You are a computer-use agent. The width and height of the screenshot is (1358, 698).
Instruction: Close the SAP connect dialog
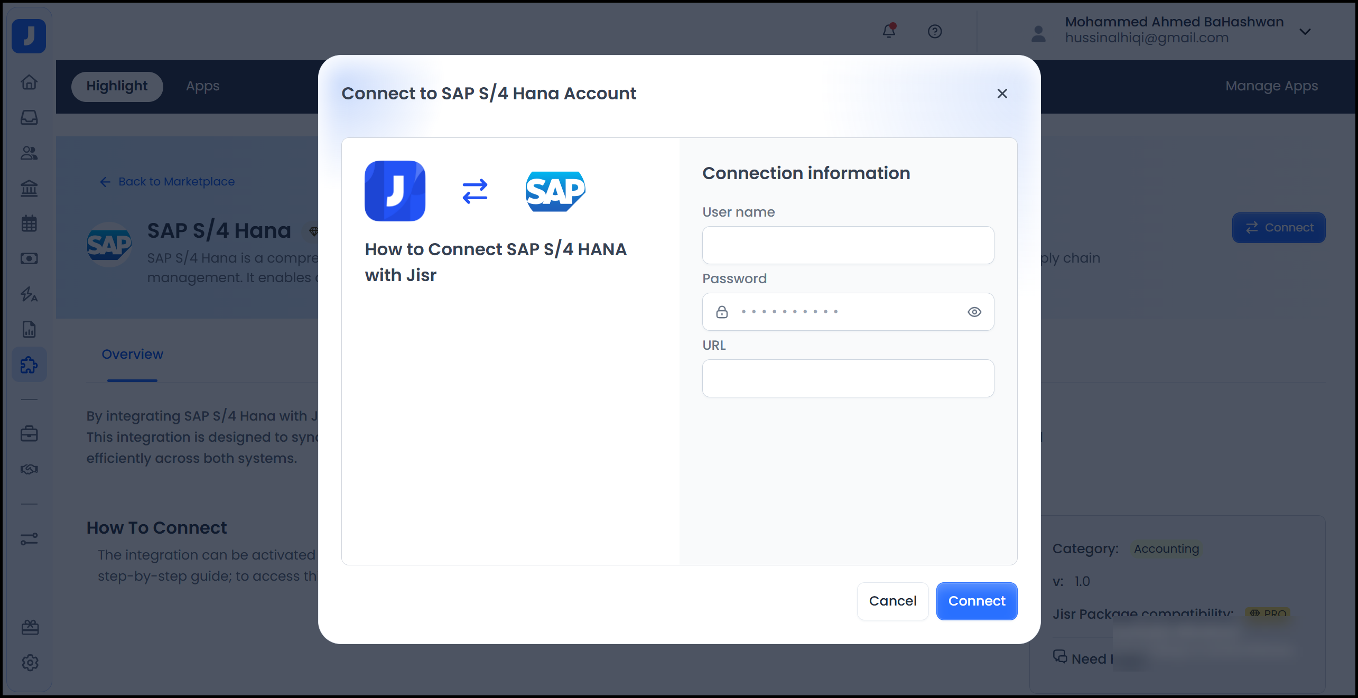tap(1002, 94)
